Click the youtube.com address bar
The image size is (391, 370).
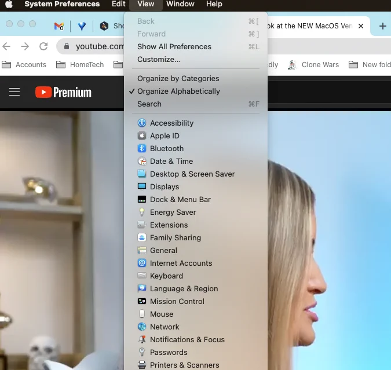[100, 46]
